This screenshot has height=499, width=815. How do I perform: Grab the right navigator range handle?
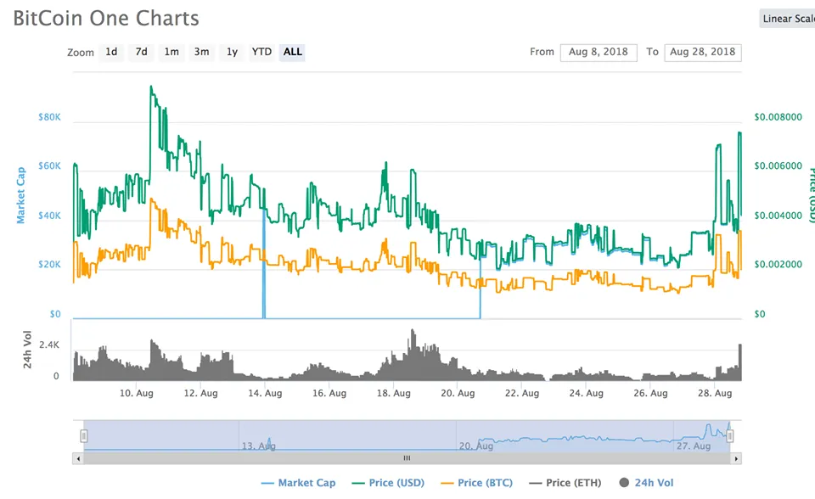[x=730, y=435]
